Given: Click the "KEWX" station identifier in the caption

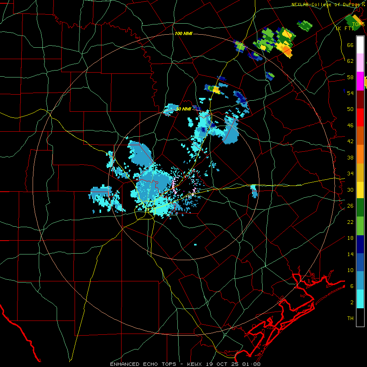Looking at the screenshot, I should point(194,364).
